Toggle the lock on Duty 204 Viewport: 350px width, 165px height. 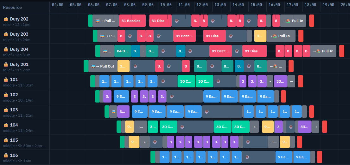tap(6, 50)
